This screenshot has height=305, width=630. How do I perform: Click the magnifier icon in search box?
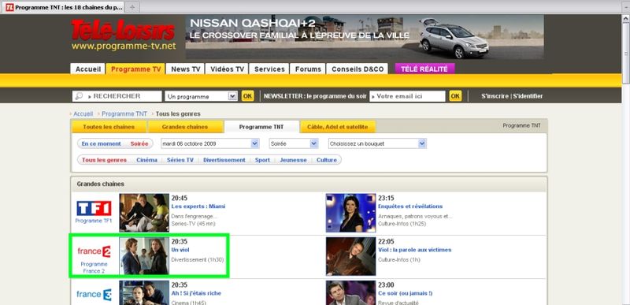[79, 96]
